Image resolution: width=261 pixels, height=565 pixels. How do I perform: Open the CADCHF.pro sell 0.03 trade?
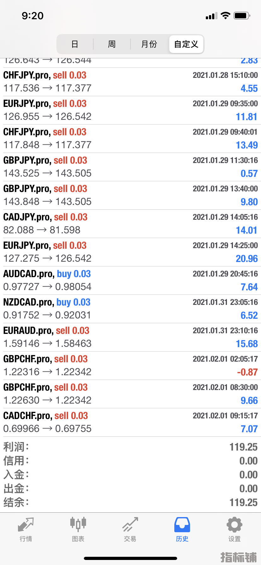pos(130,422)
